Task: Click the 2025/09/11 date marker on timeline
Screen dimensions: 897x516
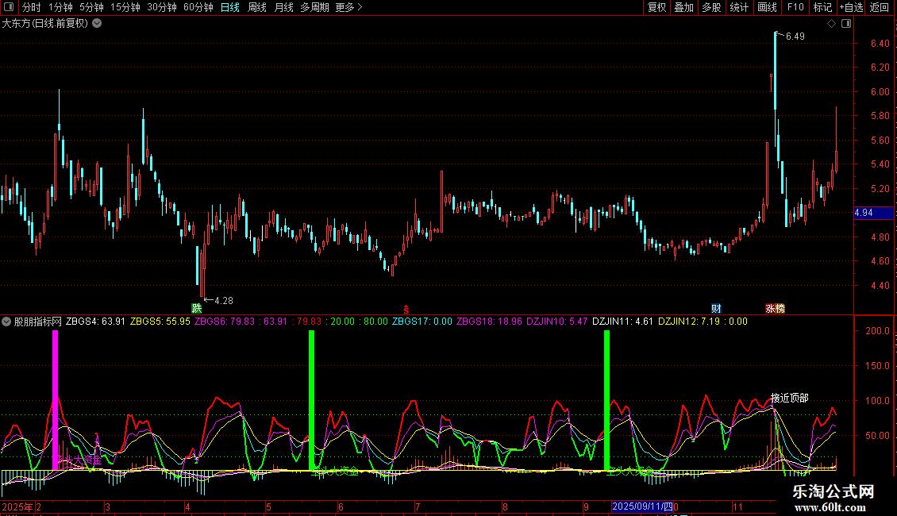Action: click(642, 506)
